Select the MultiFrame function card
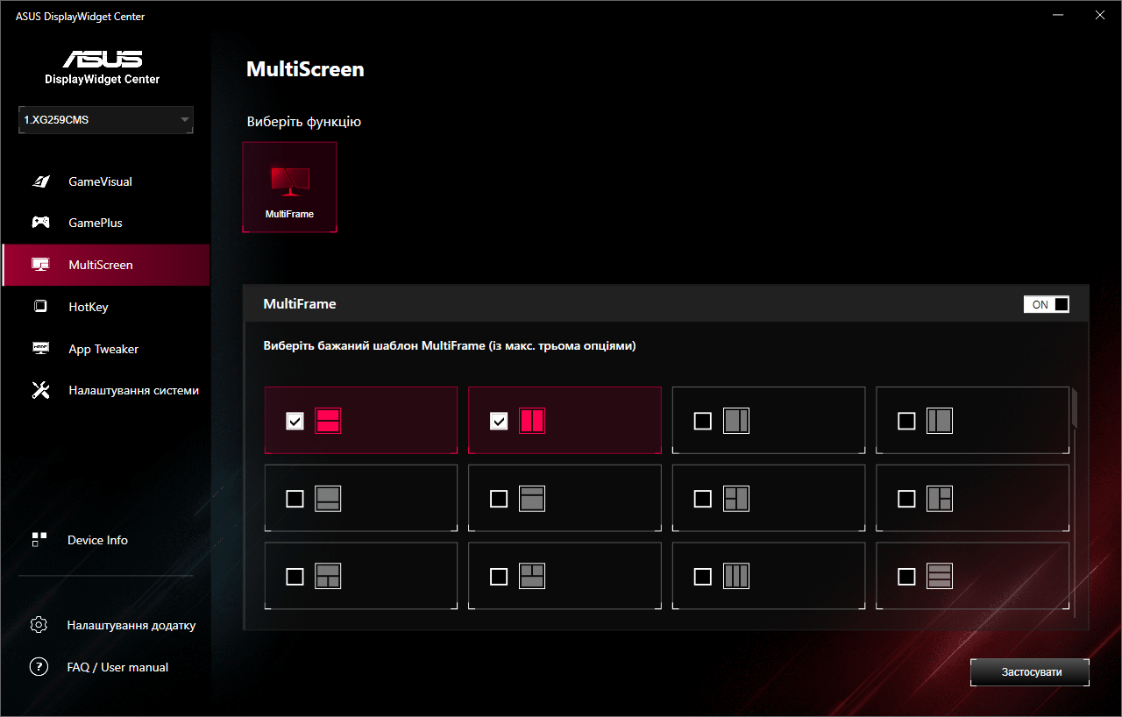The width and height of the screenshot is (1122, 717). 289,188
